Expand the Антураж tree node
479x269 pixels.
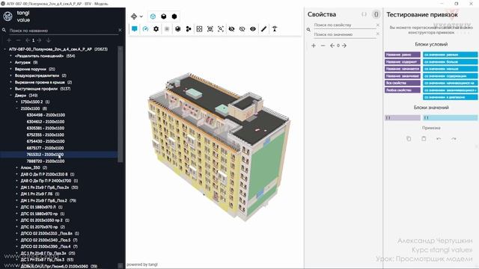point(10,62)
